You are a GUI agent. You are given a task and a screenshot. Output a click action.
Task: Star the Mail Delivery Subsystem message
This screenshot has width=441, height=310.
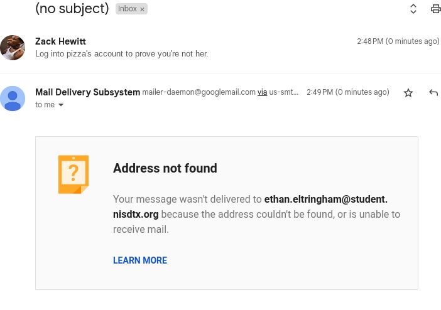(408, 93)
